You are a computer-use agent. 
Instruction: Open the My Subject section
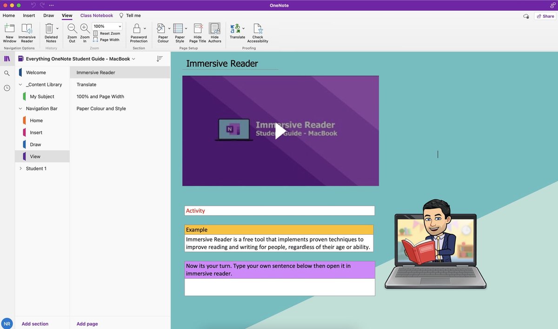click(42, 97)
